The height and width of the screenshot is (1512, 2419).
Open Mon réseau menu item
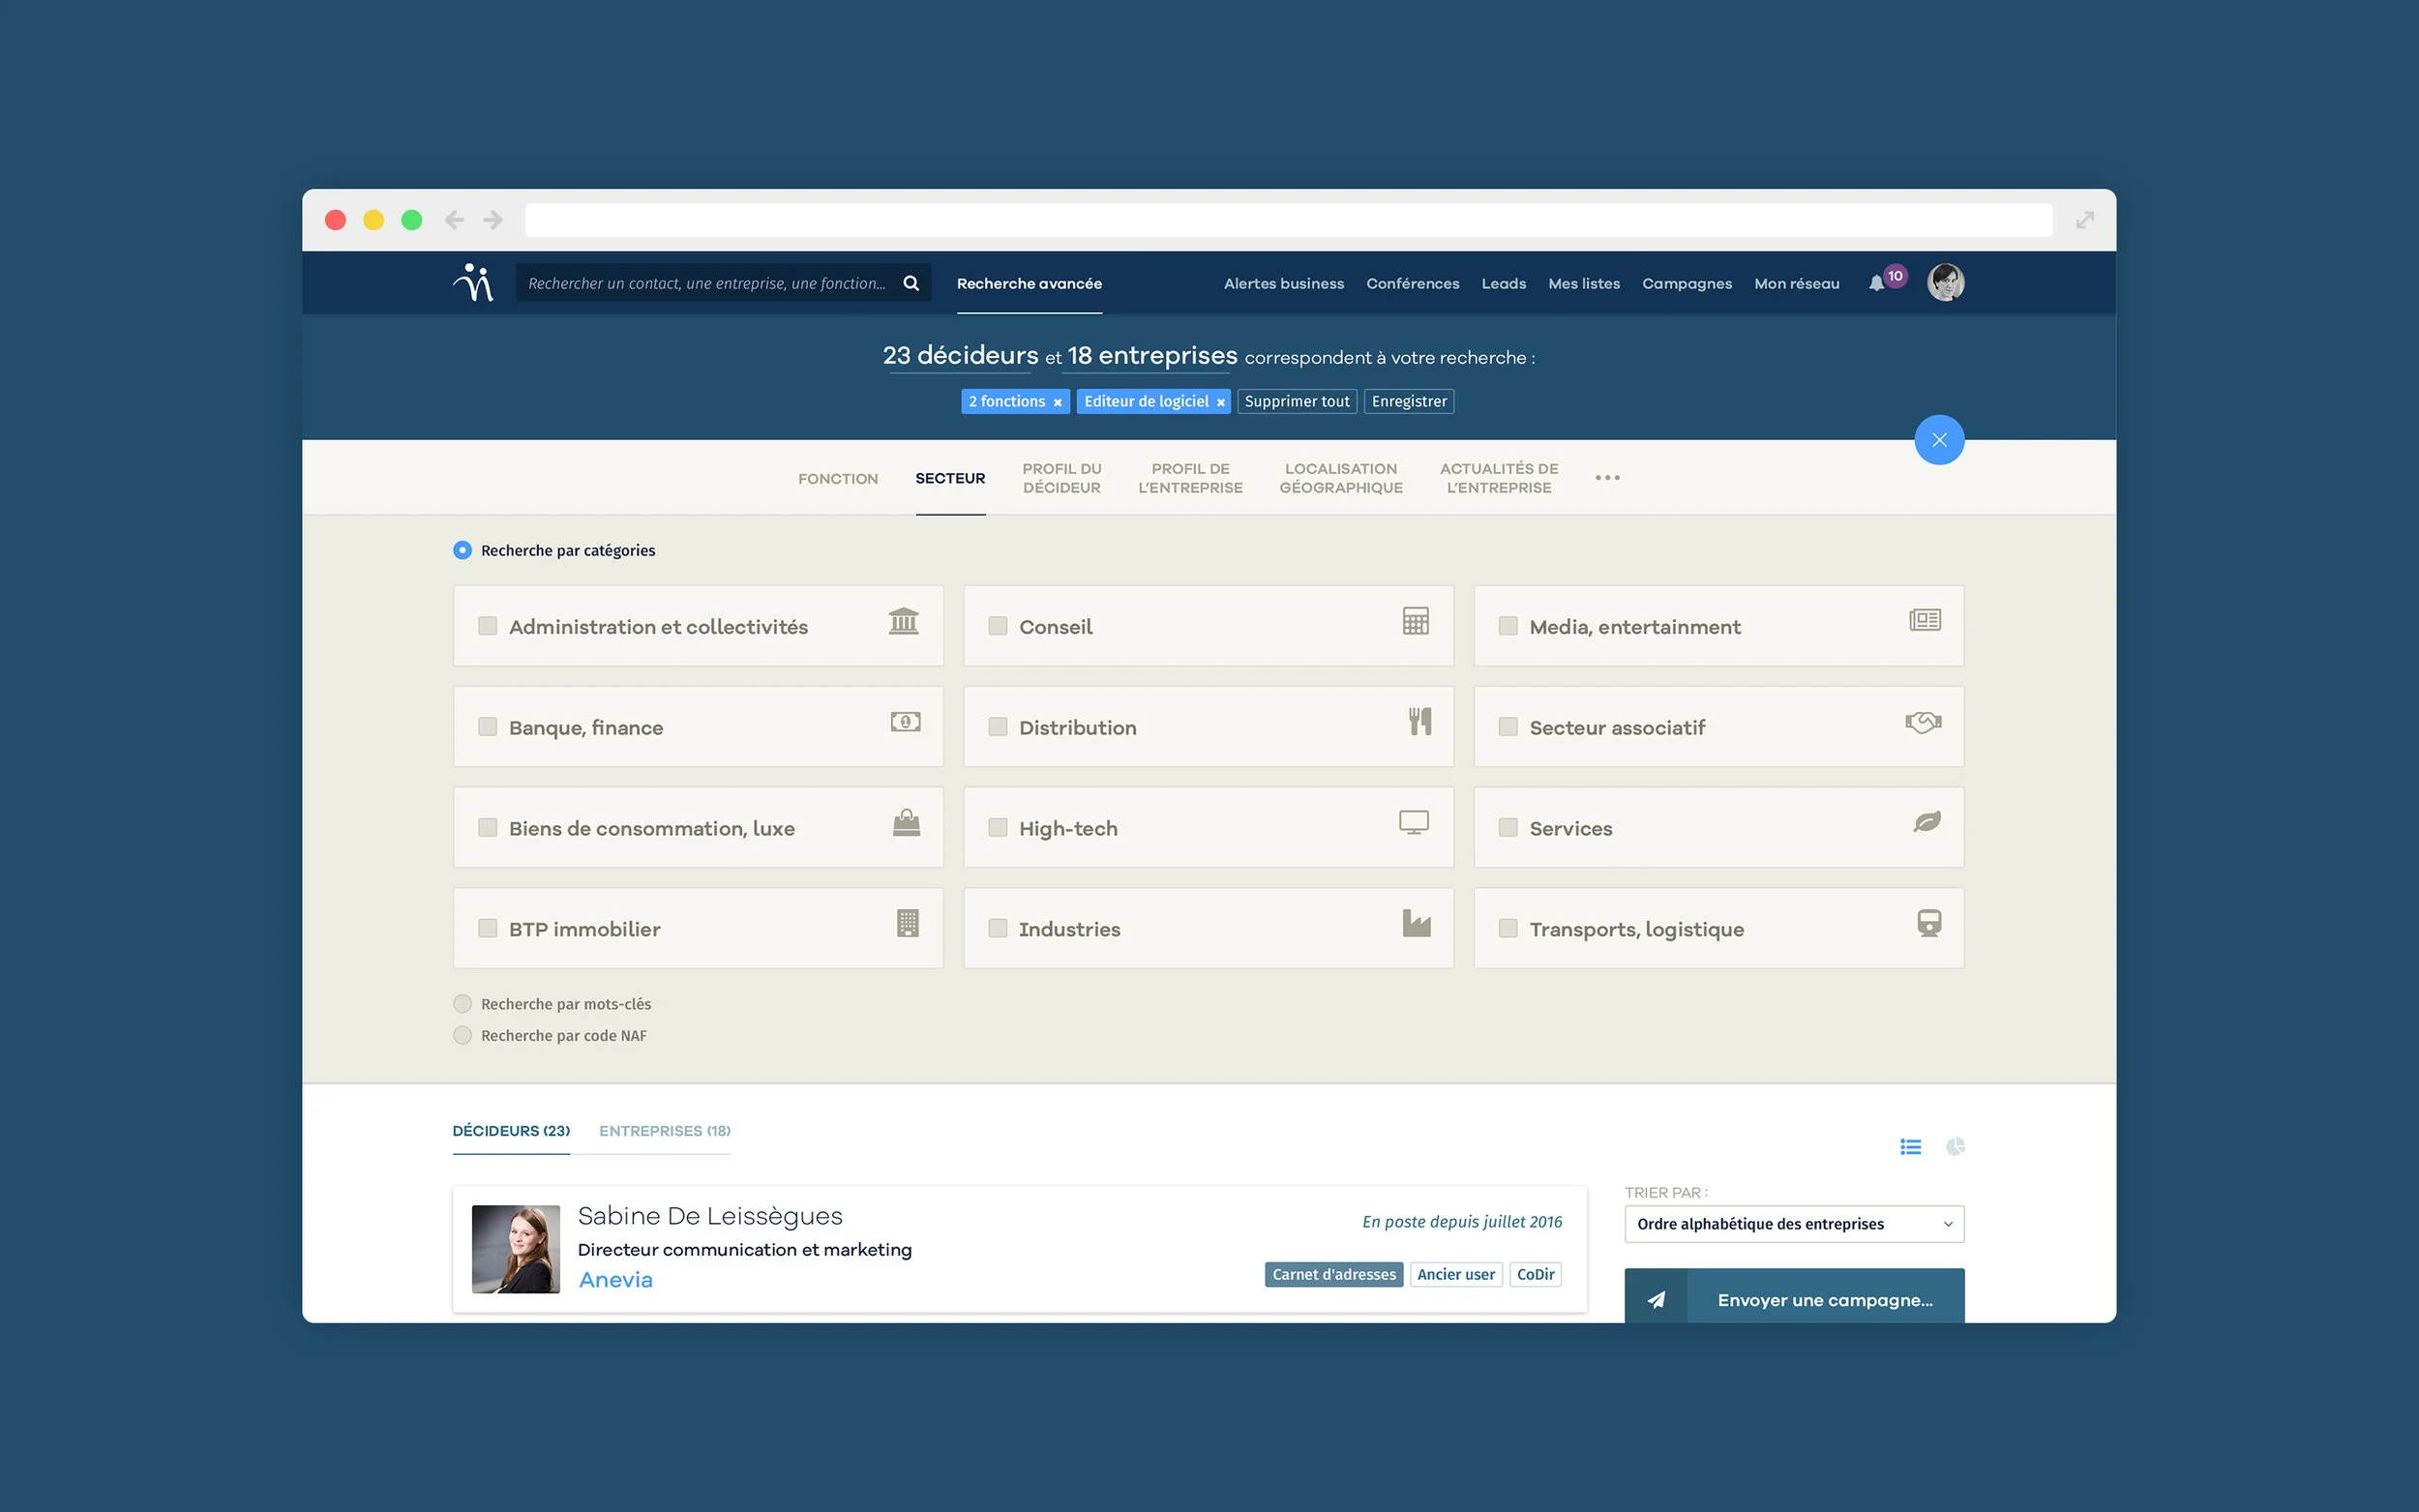point(1796,284)
